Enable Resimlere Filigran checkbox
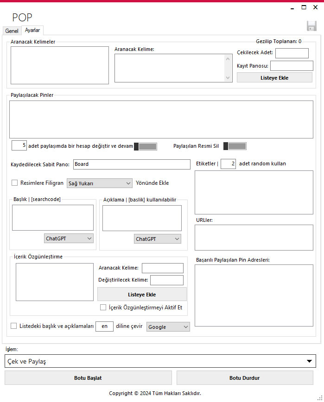 point(15,183)
